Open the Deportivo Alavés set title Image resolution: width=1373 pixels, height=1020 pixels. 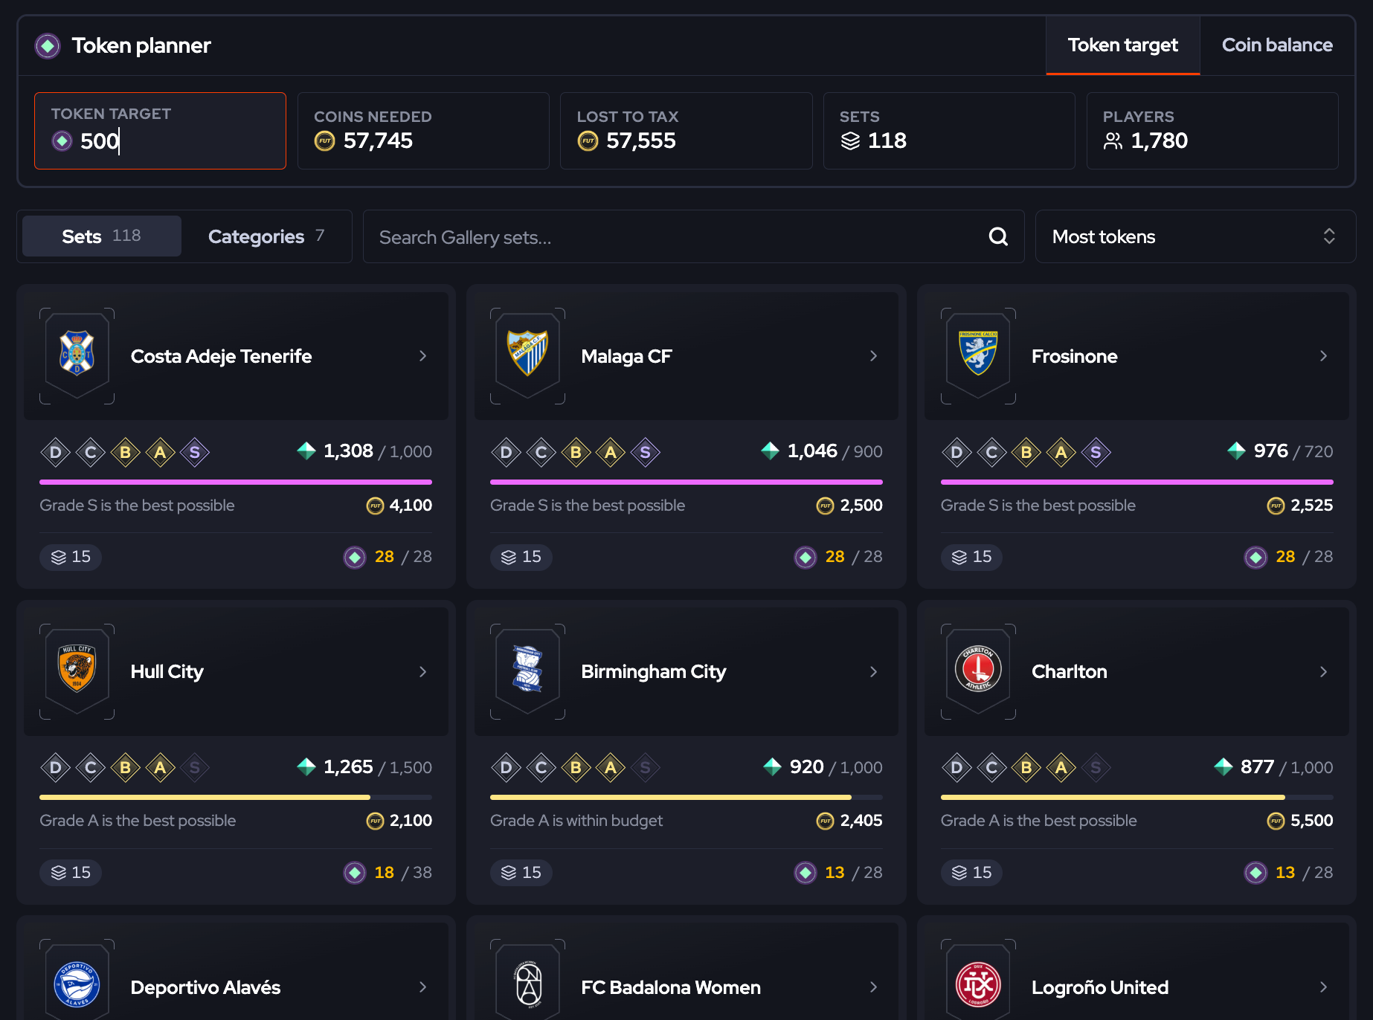click(x=205, y=987)
